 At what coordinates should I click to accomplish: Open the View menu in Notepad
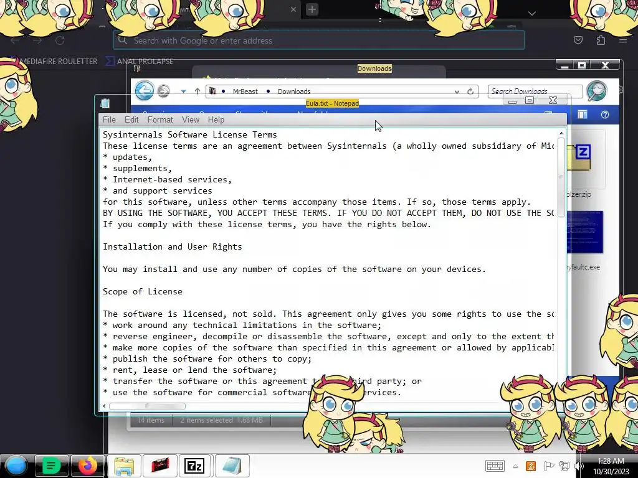point(191,119)
